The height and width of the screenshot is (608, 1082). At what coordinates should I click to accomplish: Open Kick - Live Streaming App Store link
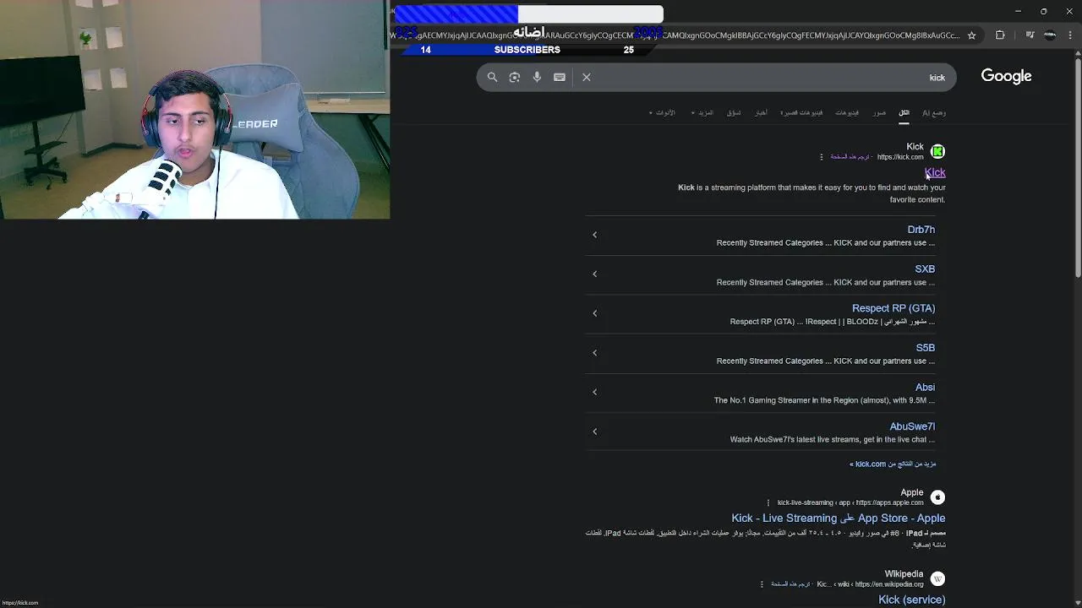pos(839,518)
